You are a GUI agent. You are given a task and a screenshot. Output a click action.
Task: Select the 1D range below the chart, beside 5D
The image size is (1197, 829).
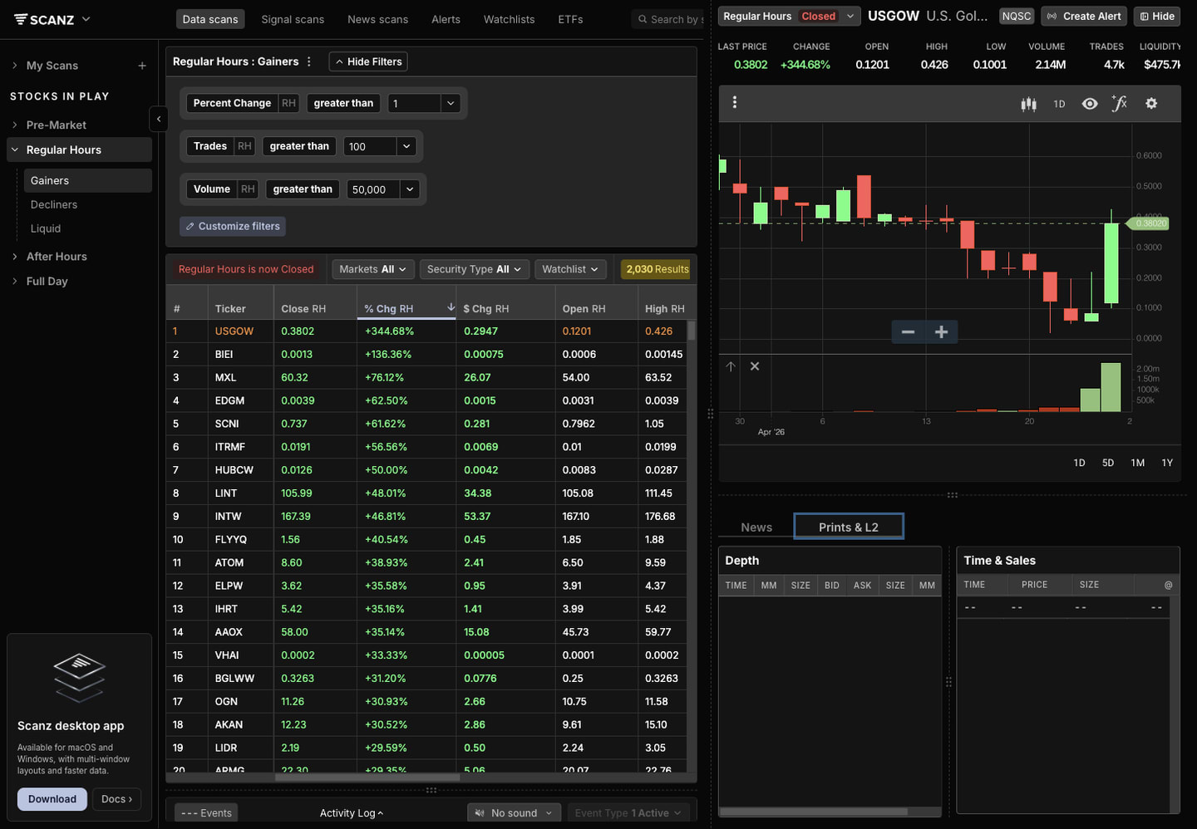point(1079,463)
